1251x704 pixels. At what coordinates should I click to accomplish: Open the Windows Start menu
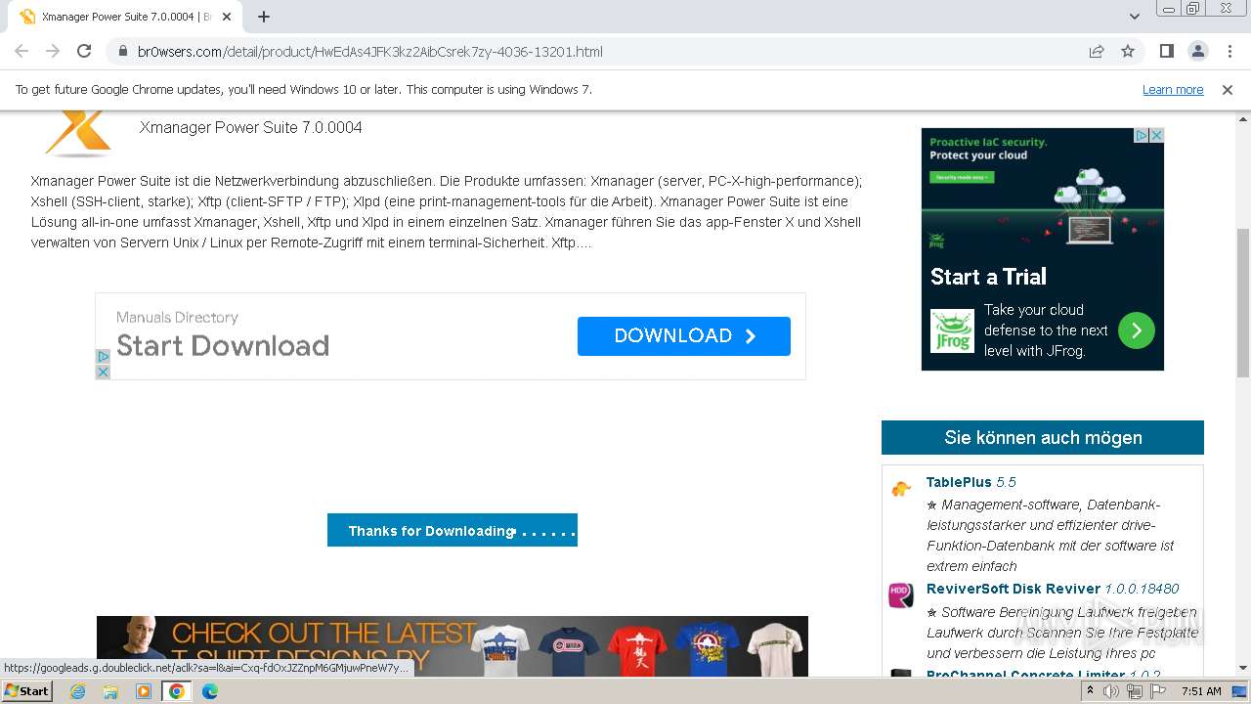pyautogui.click(x=26, y=691)
